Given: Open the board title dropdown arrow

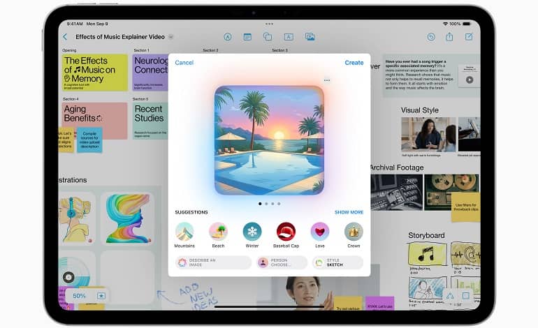Looking at the screenshot, I should 170,37.
